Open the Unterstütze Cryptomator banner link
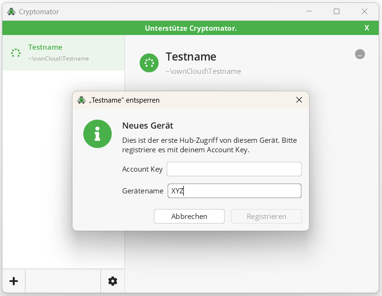 pyautogui.click(x=191, y=28)
